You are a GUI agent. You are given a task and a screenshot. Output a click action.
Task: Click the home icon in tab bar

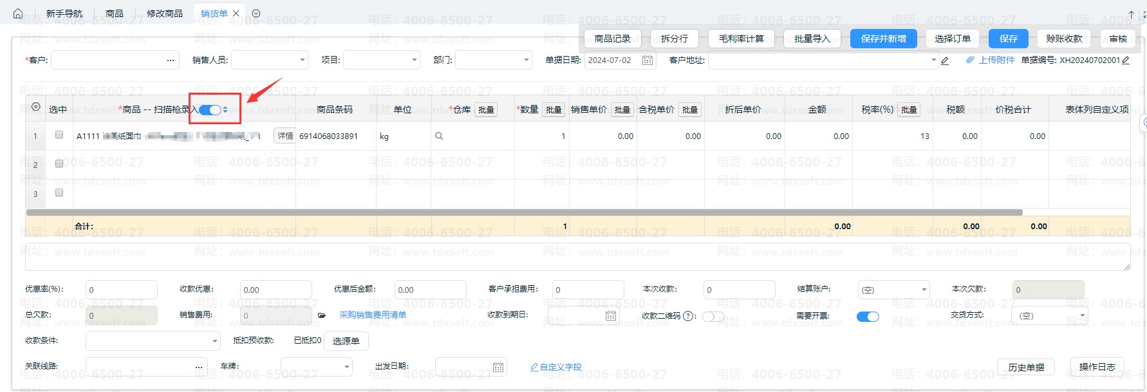[x=18, y=14]
